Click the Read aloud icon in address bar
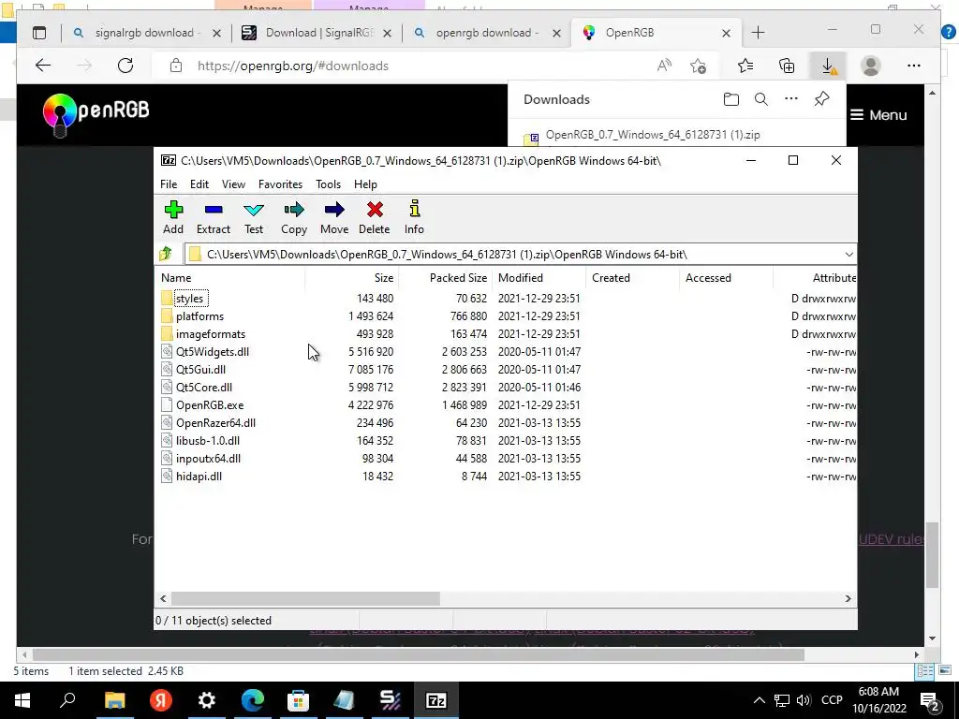 coord(664,66)
